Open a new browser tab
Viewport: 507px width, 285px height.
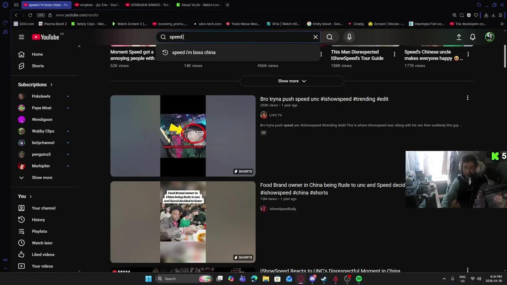[x=227, y=5]
